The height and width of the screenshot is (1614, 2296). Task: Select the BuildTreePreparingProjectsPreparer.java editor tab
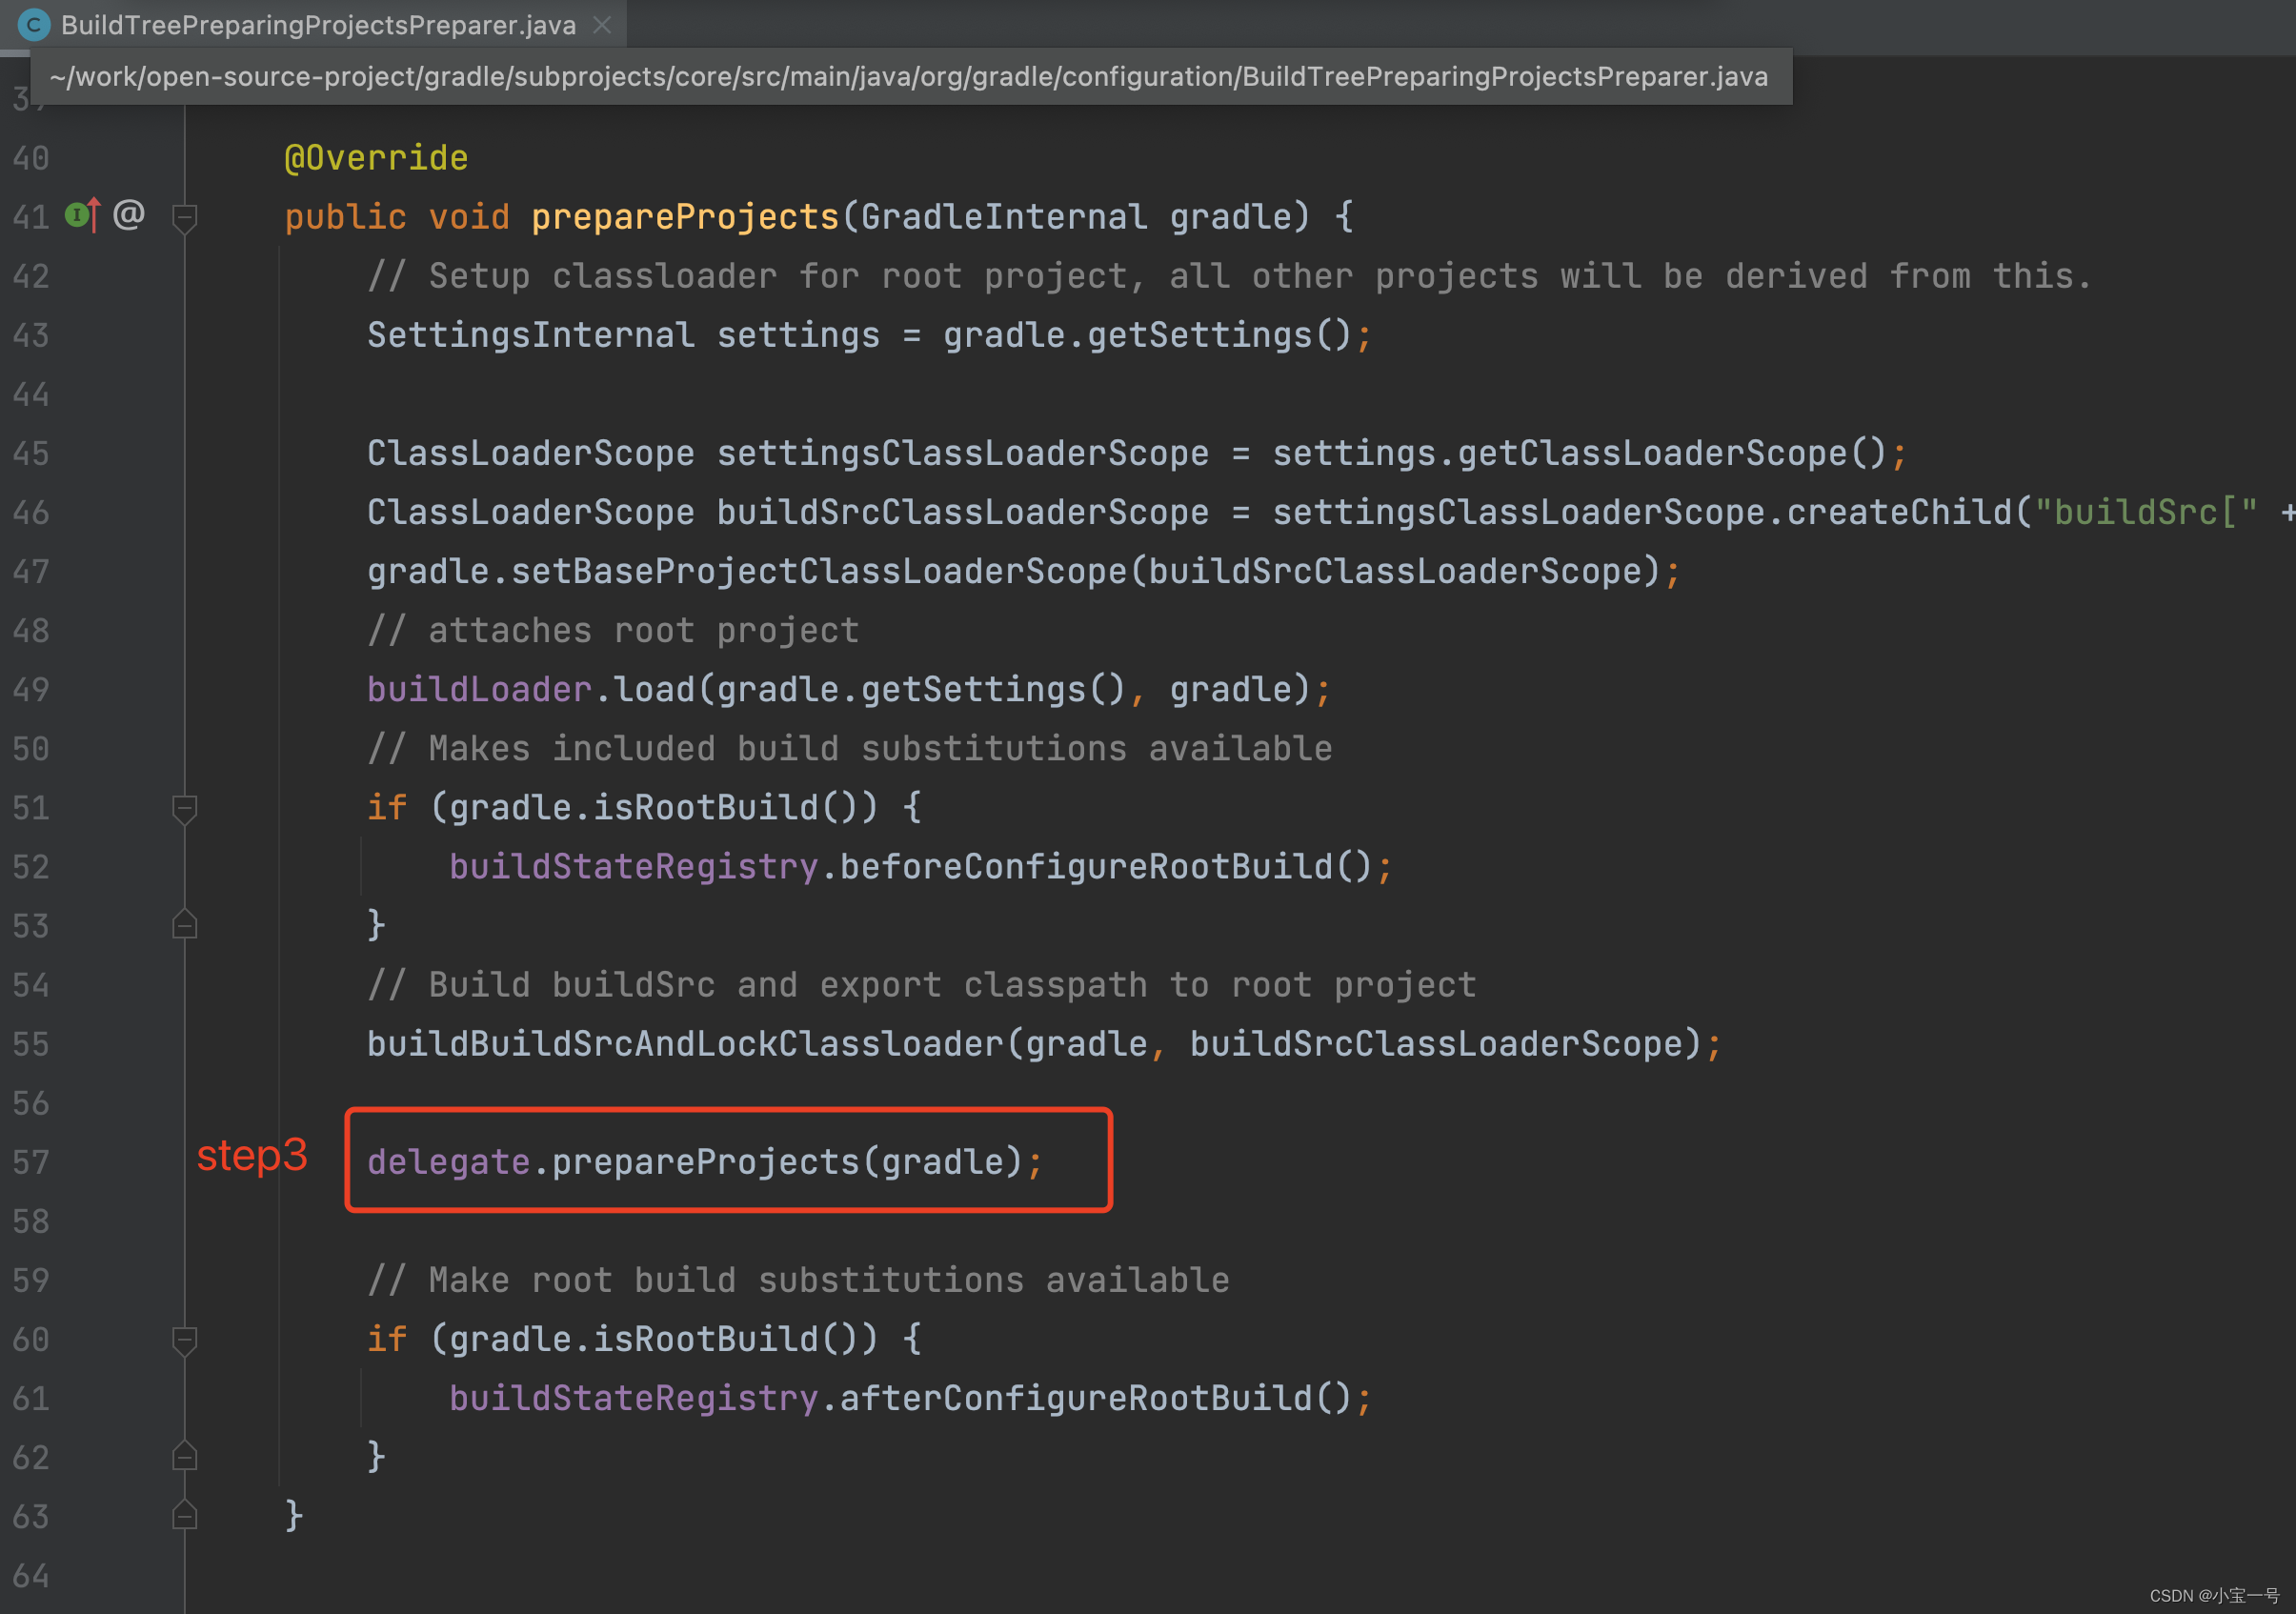pos(318,25)
